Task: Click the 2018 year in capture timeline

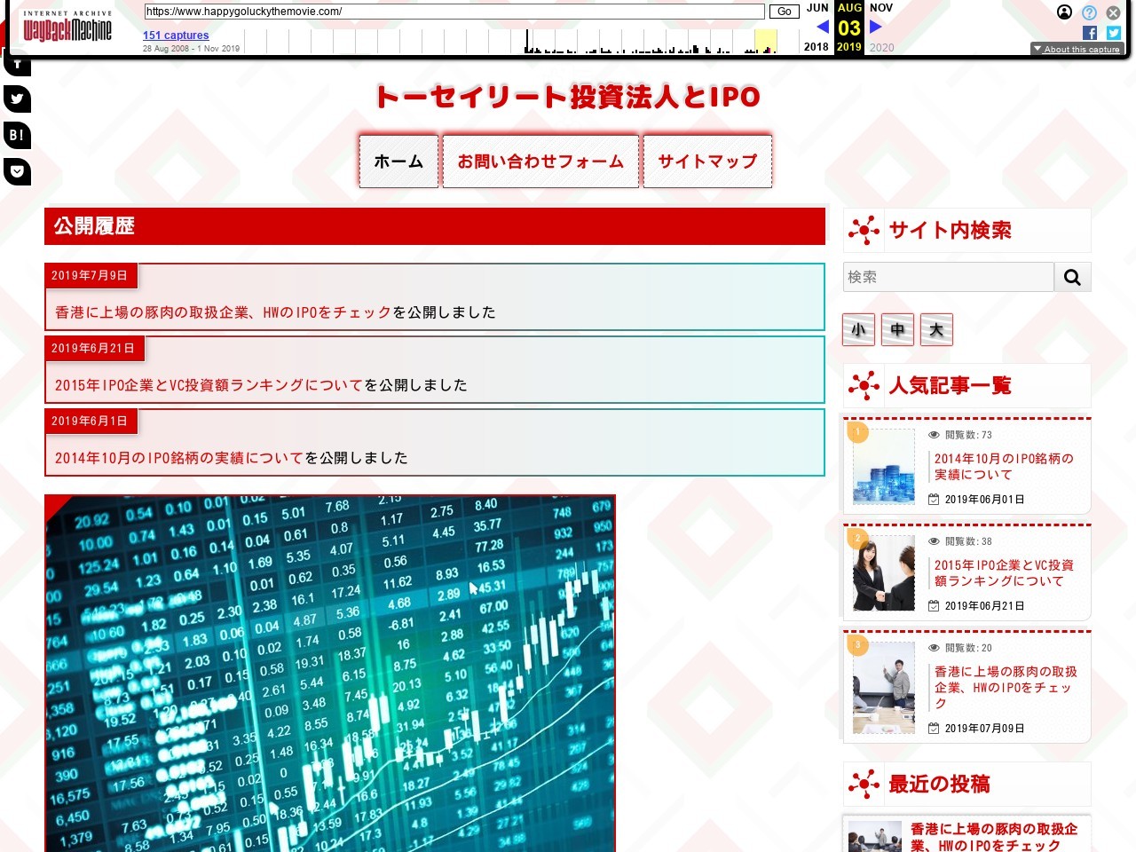Action: coord(816,47)
